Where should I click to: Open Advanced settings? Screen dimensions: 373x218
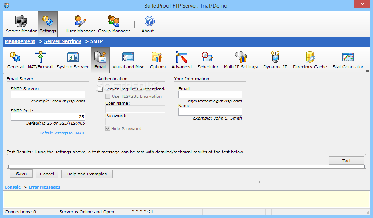pyautogui.click(x=182, y=60)
